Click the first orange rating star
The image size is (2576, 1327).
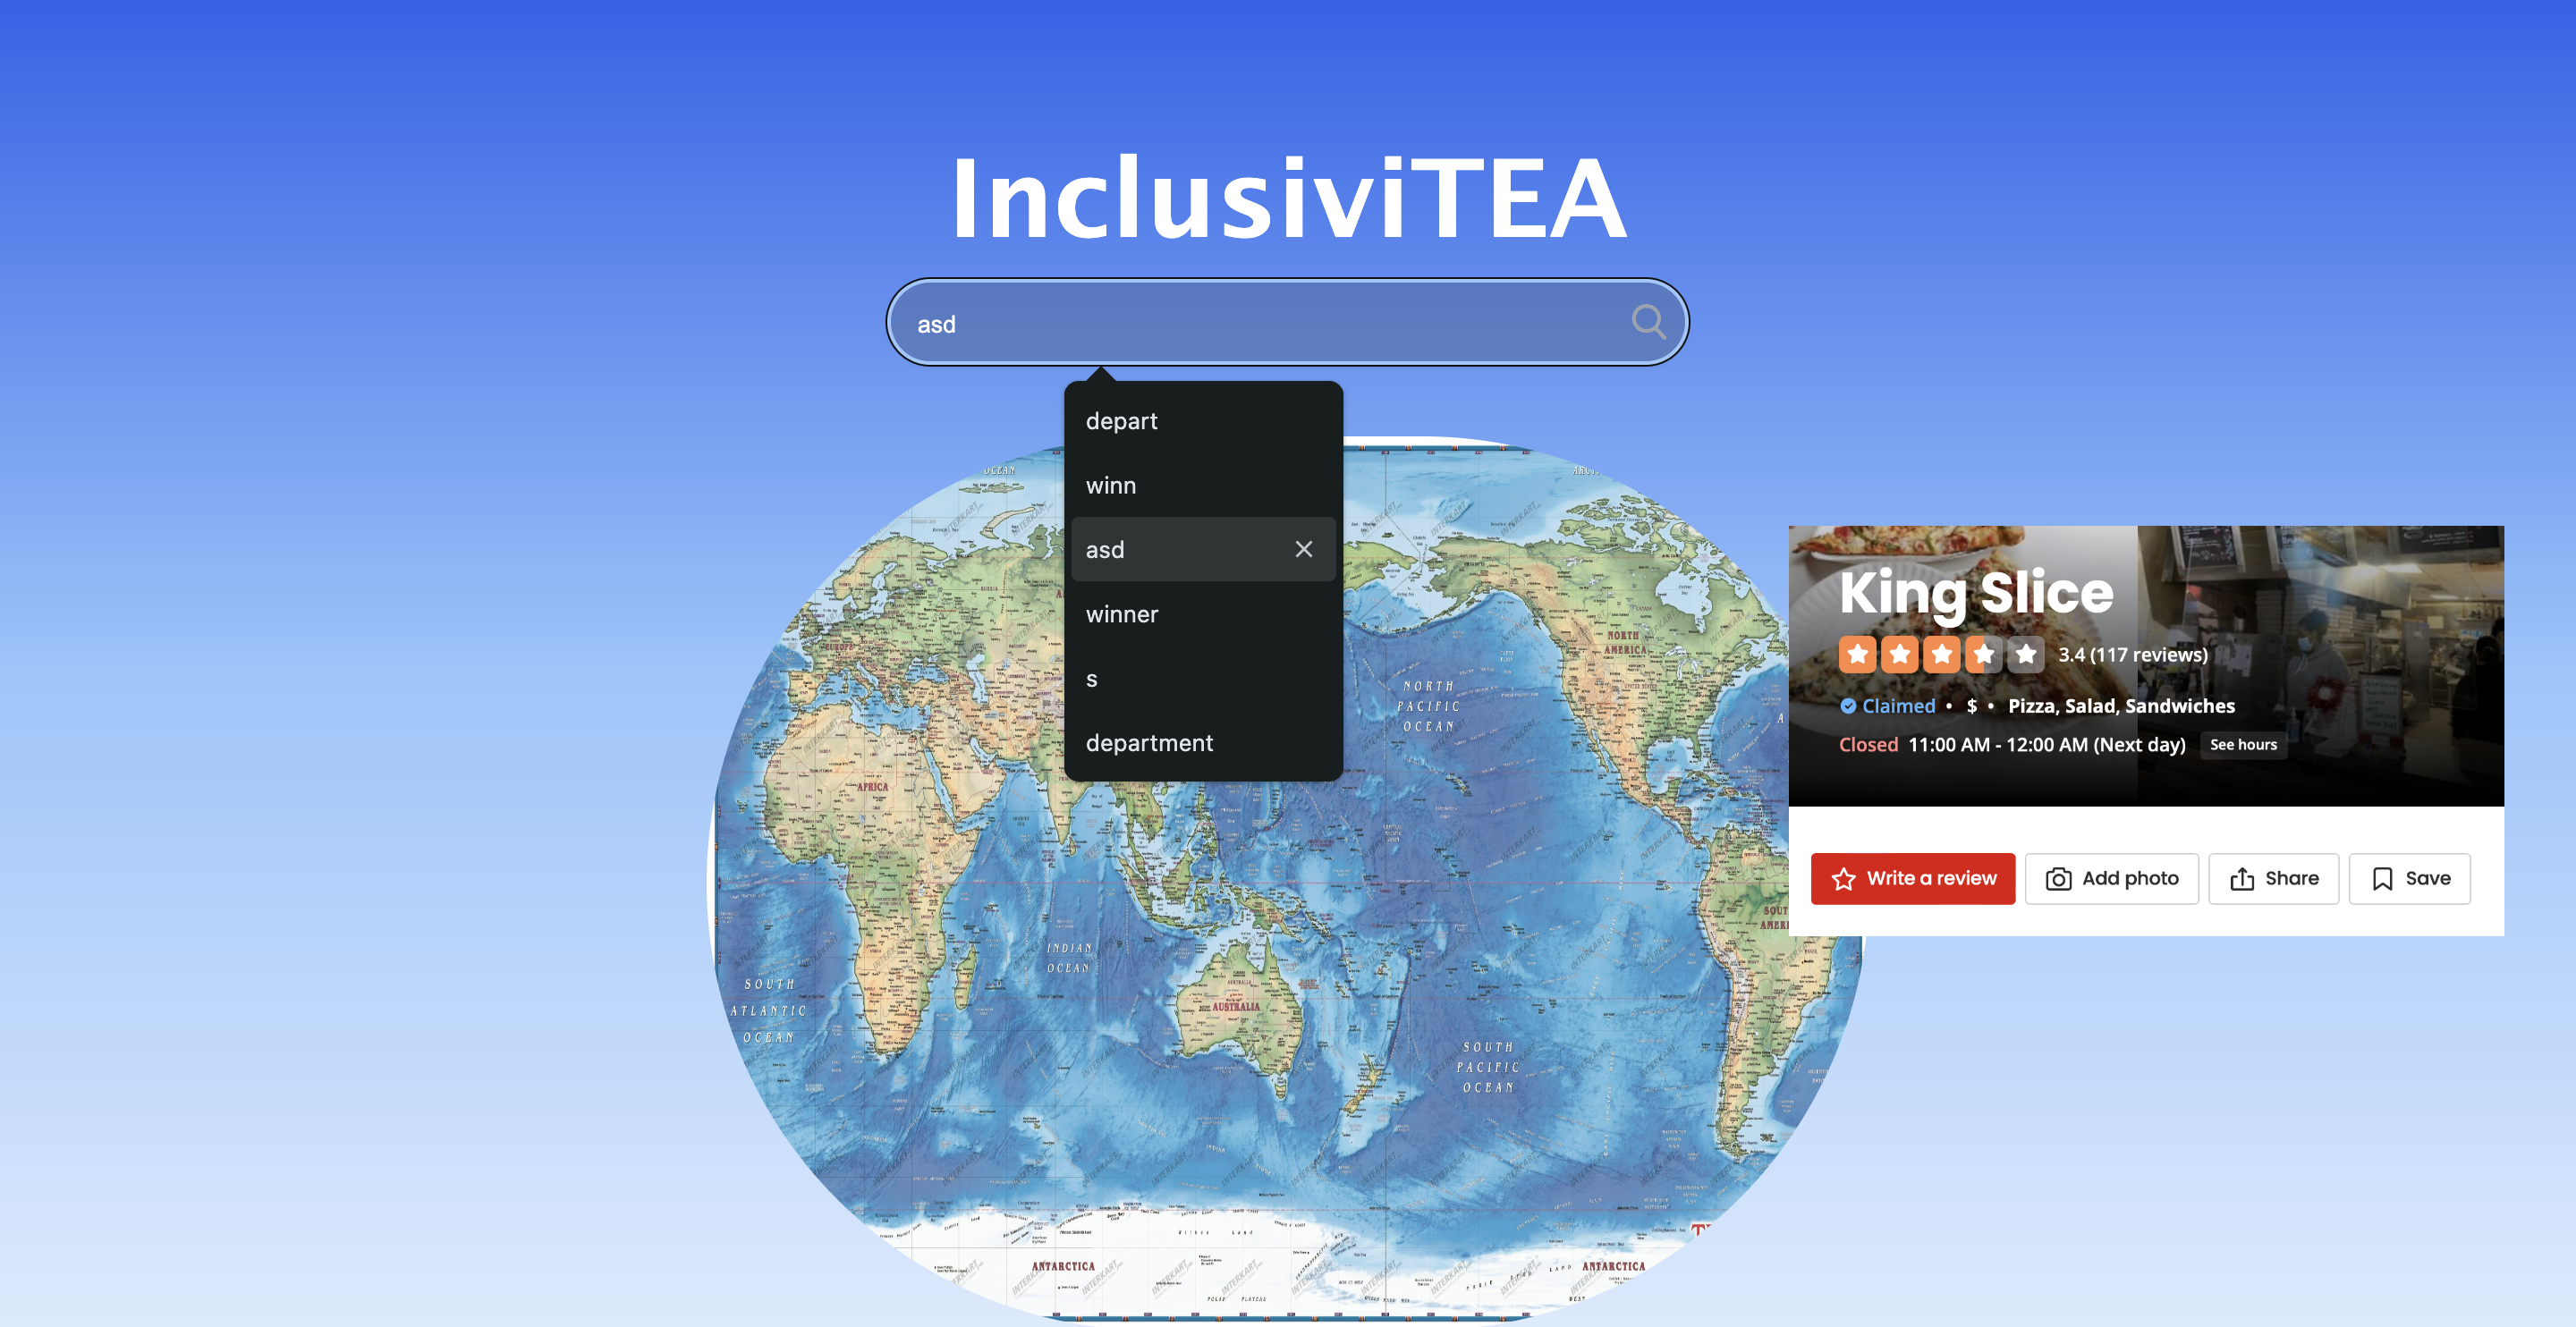point(1857,655)
